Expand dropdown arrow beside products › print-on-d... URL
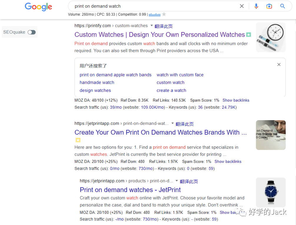Image resolution: width=296 pixels, height=225 pixels. [x=177, y=181]
